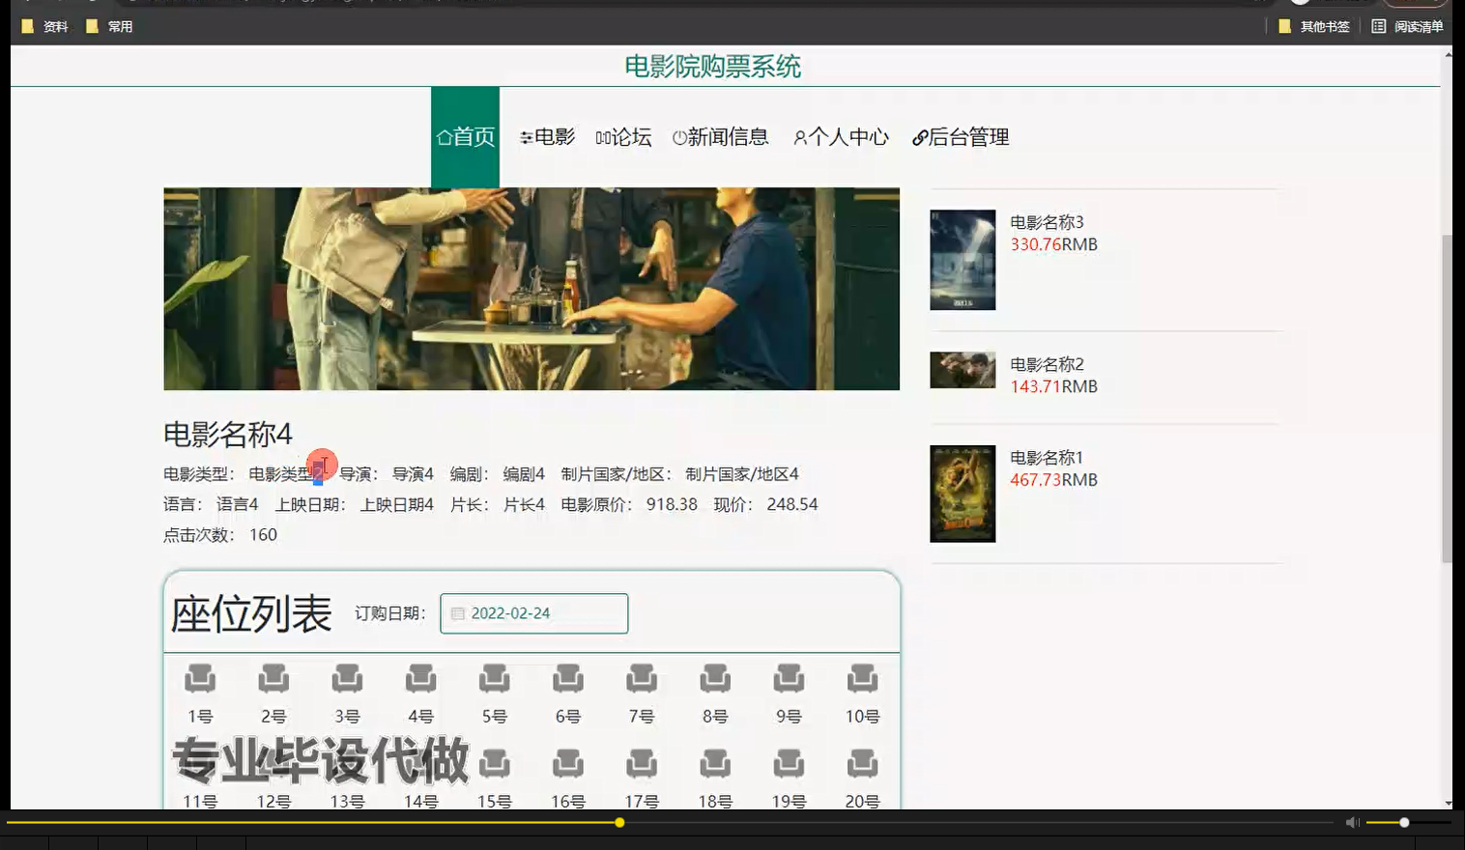
Task: Adjust the video volume slider knob
Action: click(1404, 822)
